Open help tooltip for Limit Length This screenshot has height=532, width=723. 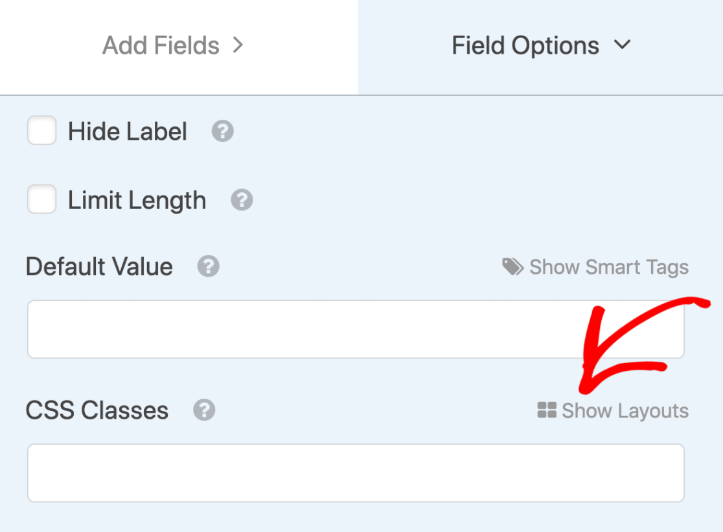[x=242, y=200]
